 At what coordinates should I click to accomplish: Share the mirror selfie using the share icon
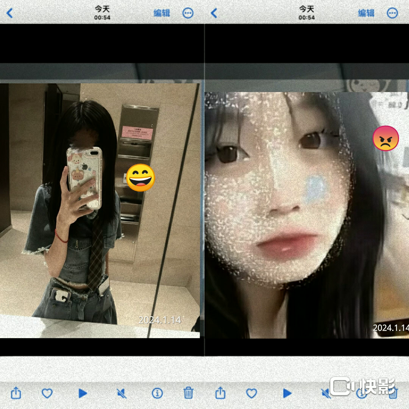coord(16,393)
